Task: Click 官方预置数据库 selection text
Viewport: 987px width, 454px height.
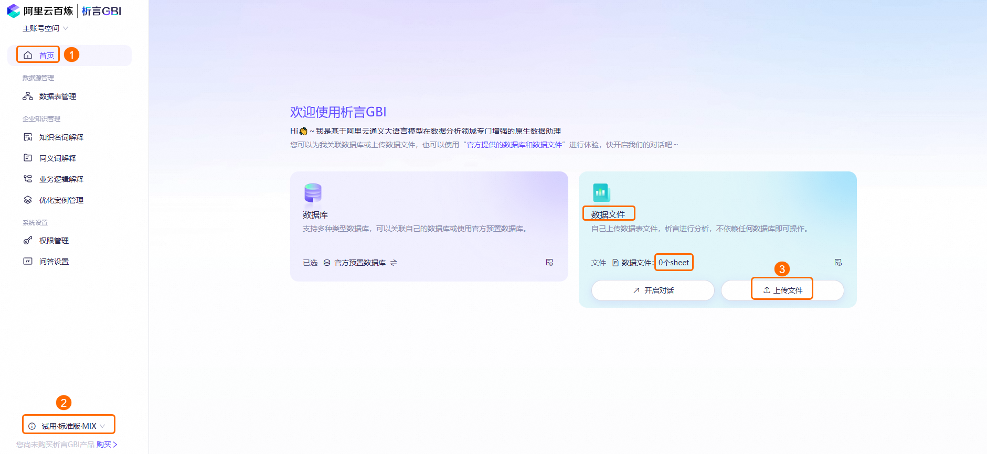Action: tap(360, 263)
